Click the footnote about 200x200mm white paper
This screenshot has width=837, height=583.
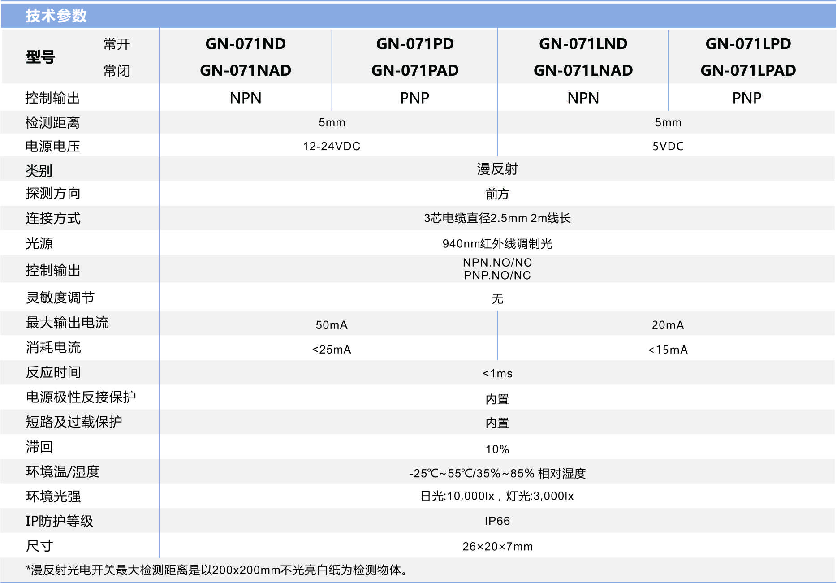tap(217, 570)
